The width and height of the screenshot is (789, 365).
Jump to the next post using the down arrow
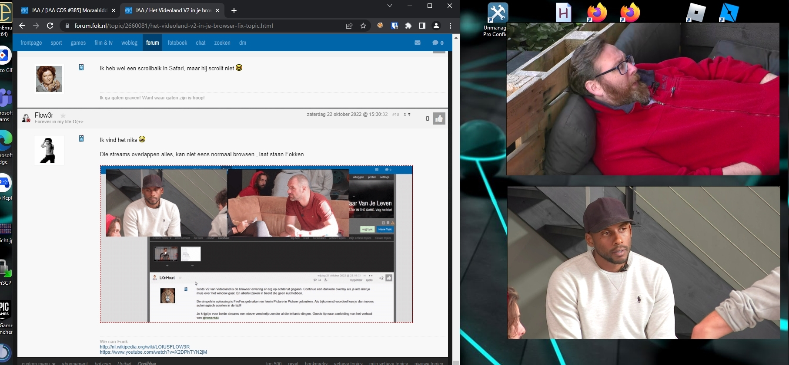[409, 115]
